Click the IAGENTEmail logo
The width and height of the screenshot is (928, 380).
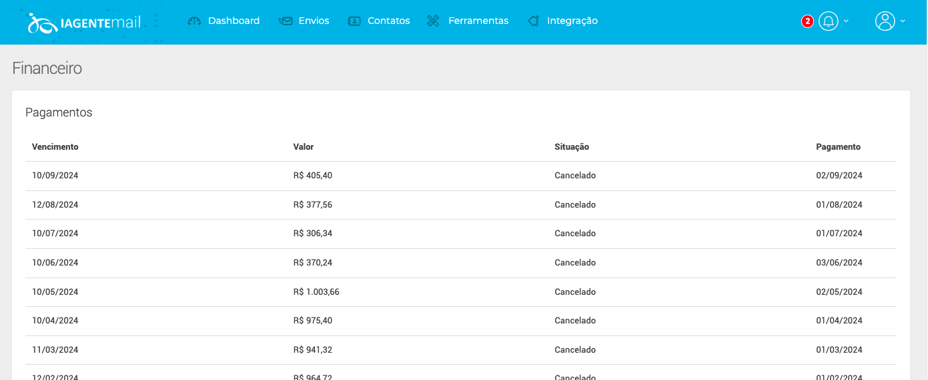[x=84, y=22]
